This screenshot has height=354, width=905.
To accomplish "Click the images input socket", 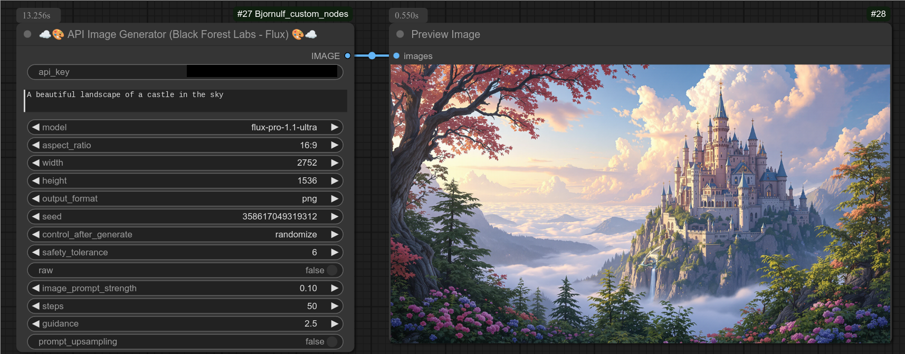I will (x=396, y=56).
